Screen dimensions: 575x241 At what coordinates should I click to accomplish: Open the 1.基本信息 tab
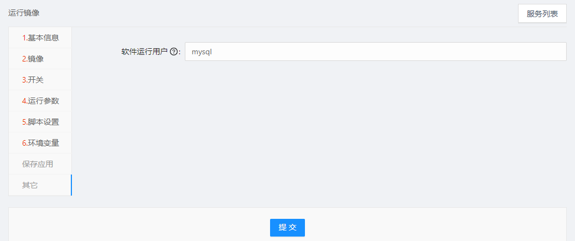(x=40, y=38)
